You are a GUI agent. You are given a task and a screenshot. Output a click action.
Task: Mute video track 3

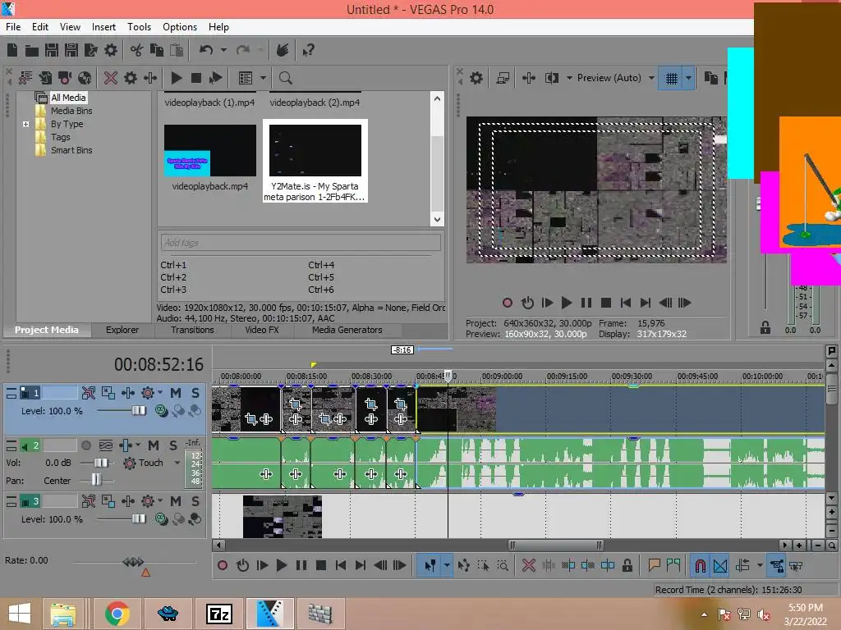176,501
